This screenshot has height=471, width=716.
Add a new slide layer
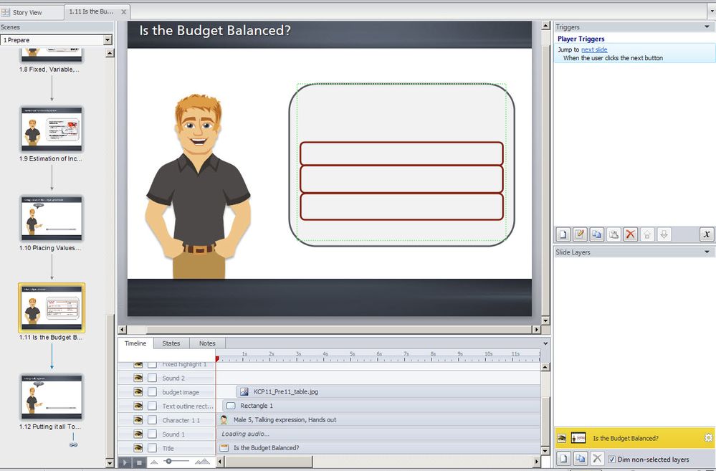563,459
